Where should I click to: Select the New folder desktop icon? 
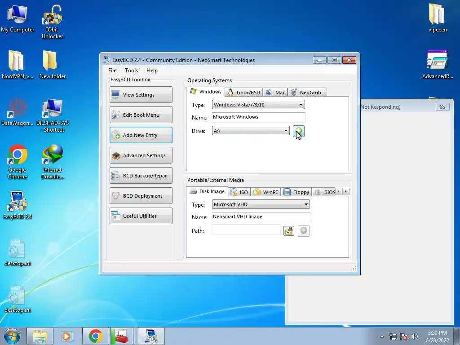(52, 65)
